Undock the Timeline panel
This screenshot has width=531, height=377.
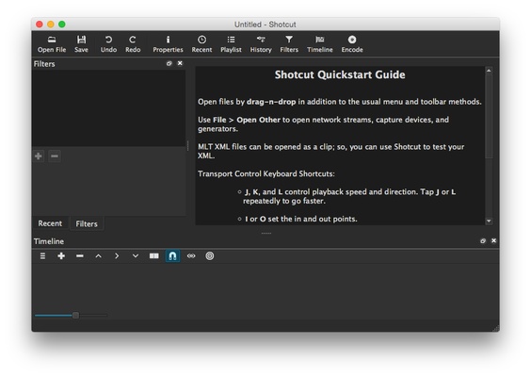(x=483, y=241)
